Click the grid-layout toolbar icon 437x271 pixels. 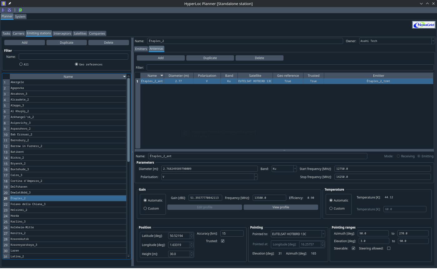click(9, 10)
